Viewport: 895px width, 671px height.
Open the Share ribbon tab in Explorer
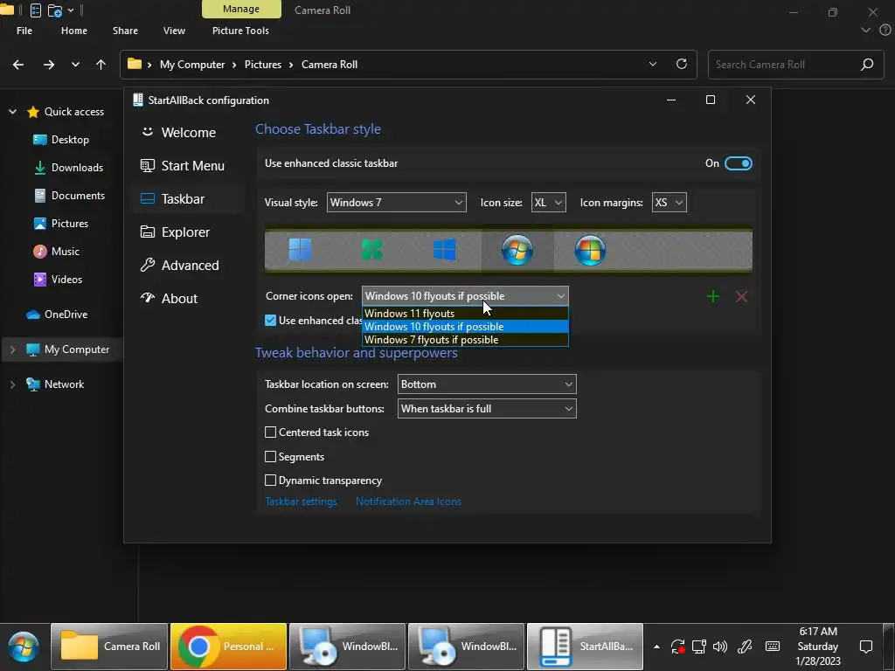pos(125,31)
